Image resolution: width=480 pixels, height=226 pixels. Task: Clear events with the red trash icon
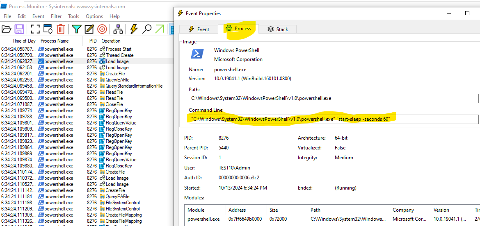click(x=61, y=29)
